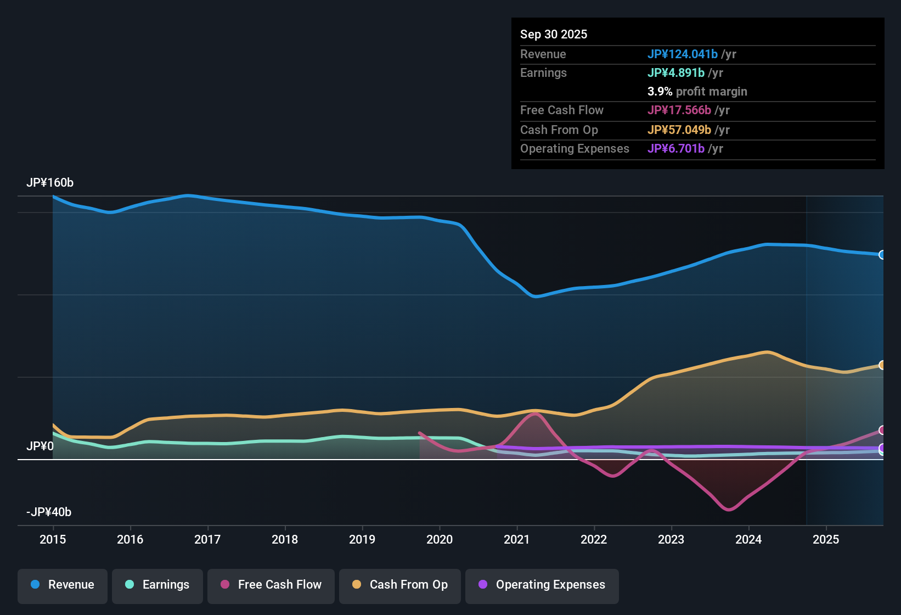Click the pink Free Cash Flow dot icon
Image resolution: width=901 pixels, height=615 pixels.
pyautogui.click(x=225, y=585)
